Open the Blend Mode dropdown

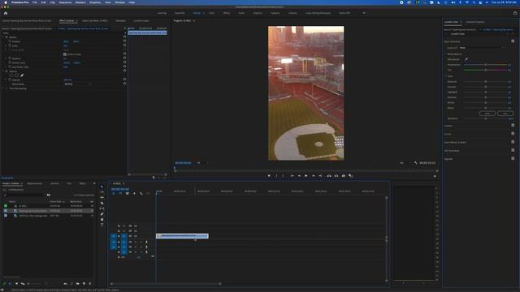click(77, 84)
